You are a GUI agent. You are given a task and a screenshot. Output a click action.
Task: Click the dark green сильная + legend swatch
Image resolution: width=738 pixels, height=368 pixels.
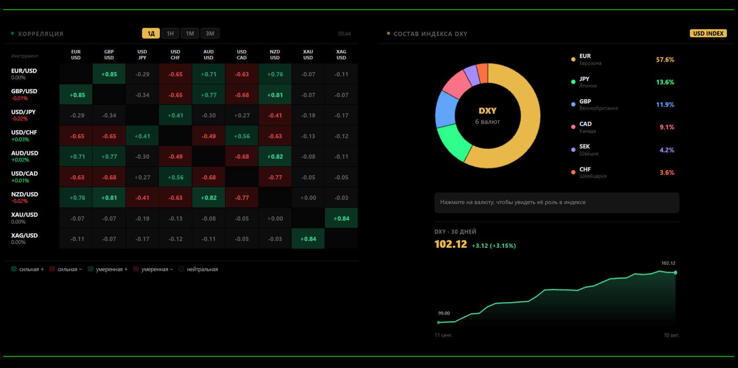[14, 269]
